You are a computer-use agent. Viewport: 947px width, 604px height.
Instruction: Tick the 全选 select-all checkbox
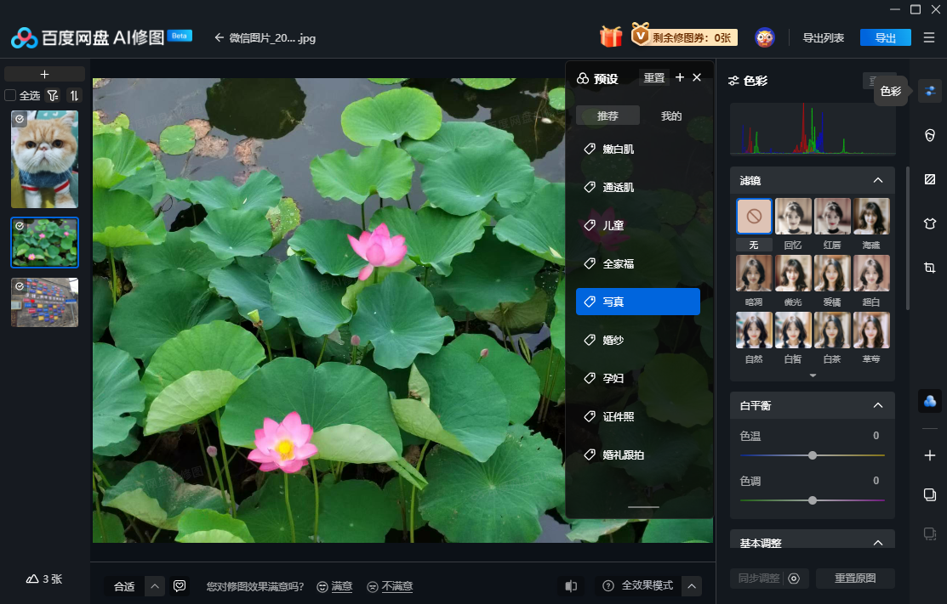(x=10, y=96)
